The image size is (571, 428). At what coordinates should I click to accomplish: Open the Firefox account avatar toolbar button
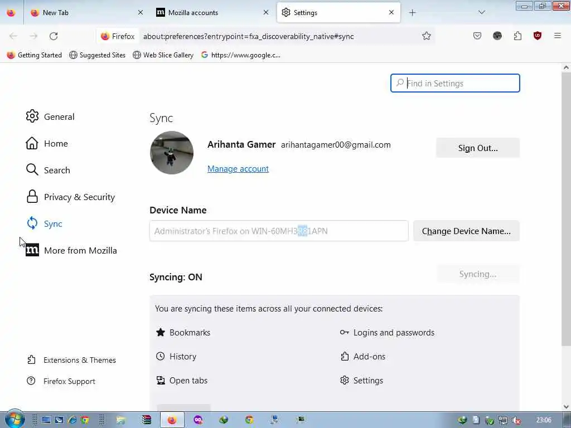click(x=497, y=36)
